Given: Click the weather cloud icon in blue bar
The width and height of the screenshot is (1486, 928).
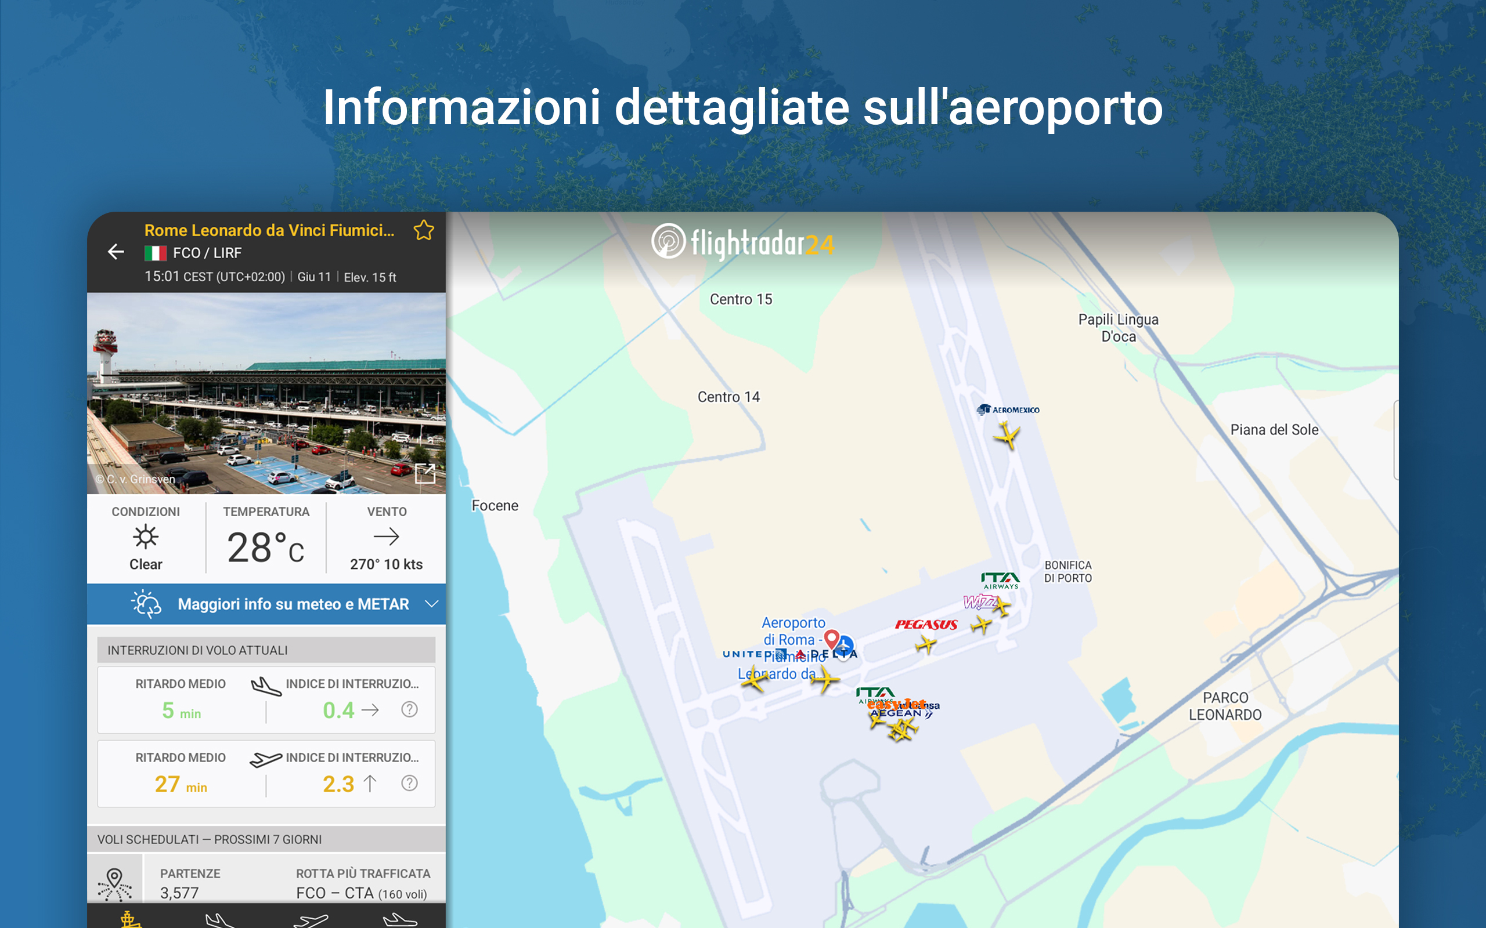Looking at the screenshot, I should (x=146, y=604).
